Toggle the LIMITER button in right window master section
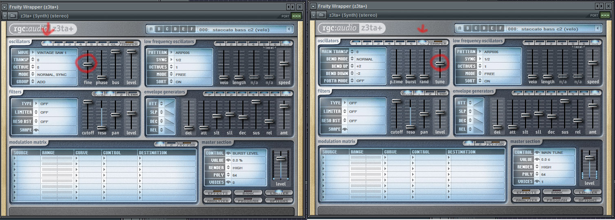Image resolution: width=615 pixels, height=220 pixels. click(587, 192)
